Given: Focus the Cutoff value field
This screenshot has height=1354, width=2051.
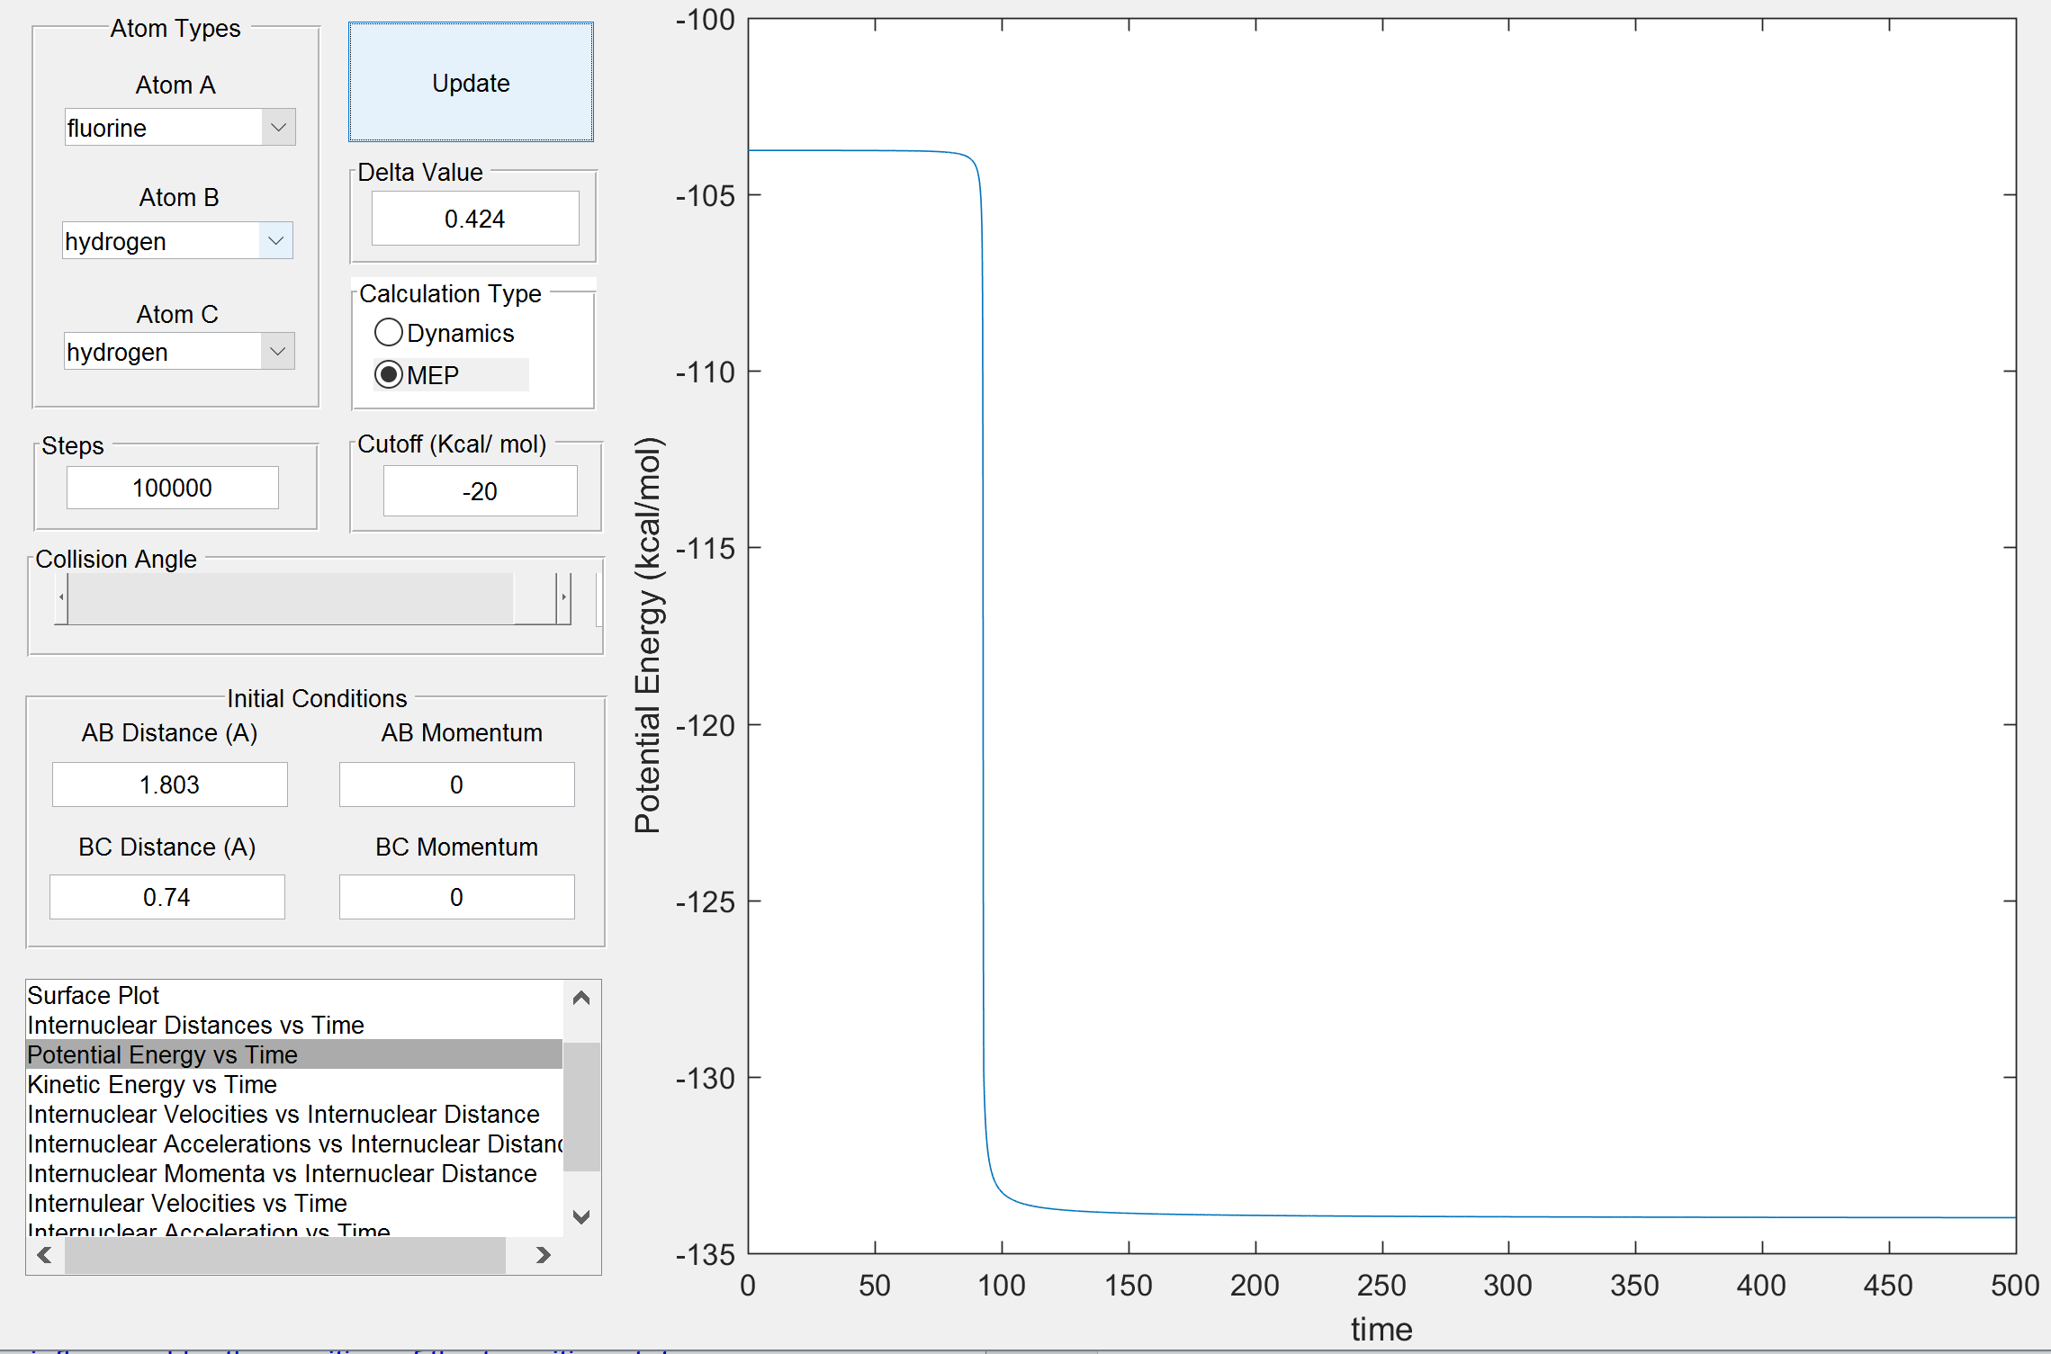Looking at the screenshot, I should pyautogui.click(x=480, y=491).
